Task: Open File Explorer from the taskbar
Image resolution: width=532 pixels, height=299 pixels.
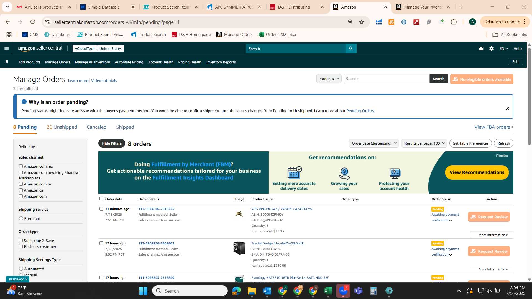Action: 252,291
